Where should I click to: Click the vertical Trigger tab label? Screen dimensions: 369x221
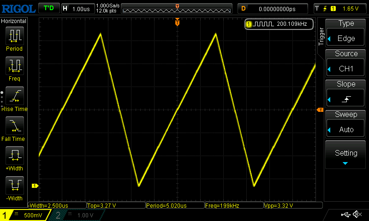coord(321,36)
